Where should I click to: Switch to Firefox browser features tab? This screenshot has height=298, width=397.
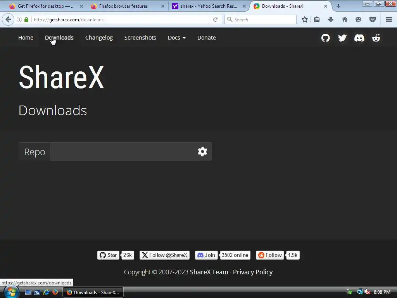(x=123, y=6)
